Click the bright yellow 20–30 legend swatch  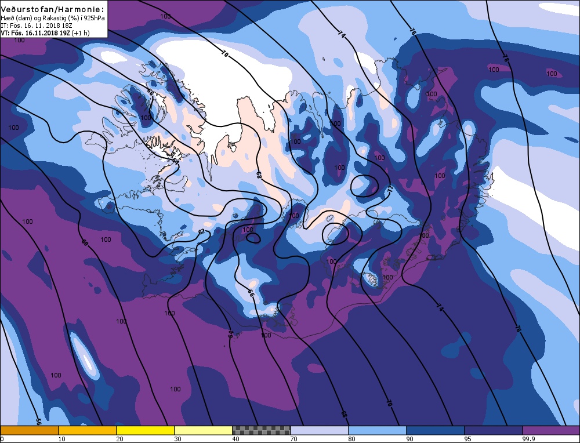[146, 430]
